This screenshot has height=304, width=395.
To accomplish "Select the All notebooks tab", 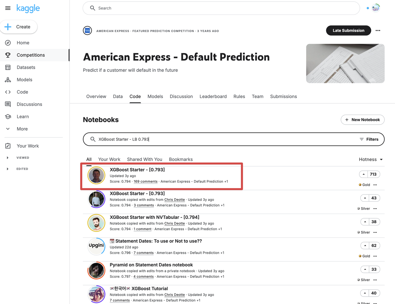I will (x=89, y=159).
